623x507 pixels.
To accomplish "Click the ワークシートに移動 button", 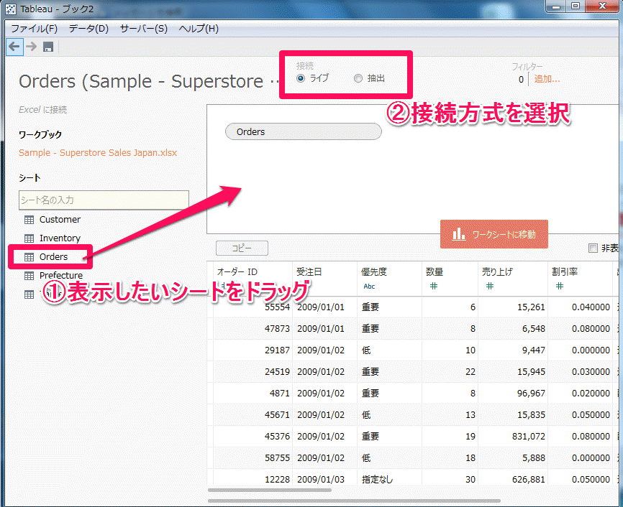I will [x=494, y=234].
